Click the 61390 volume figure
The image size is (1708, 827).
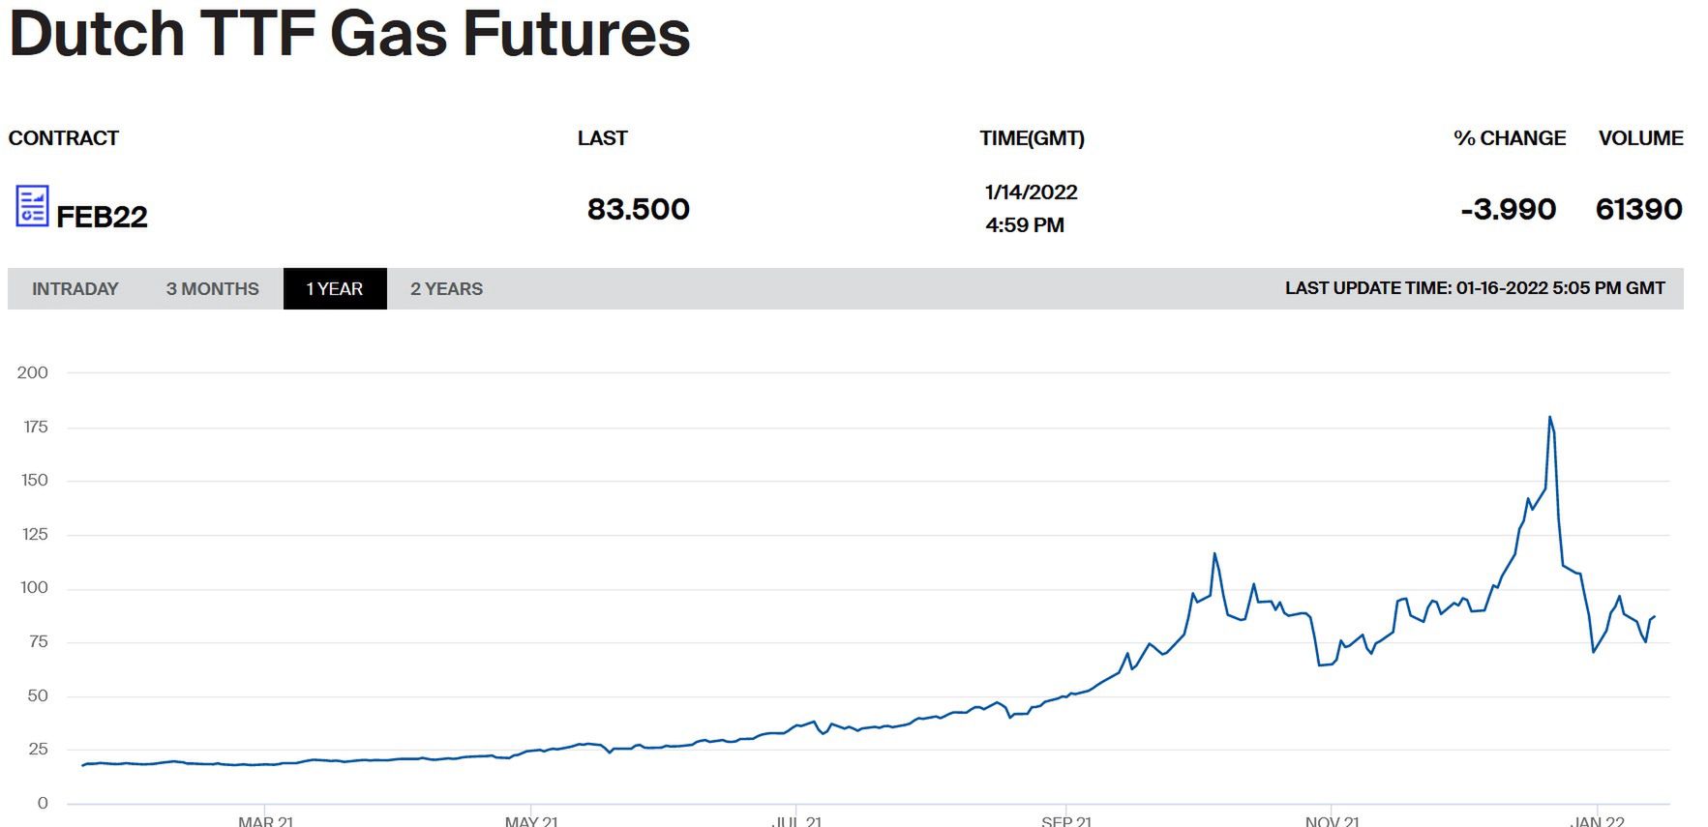pos(1638,209)
